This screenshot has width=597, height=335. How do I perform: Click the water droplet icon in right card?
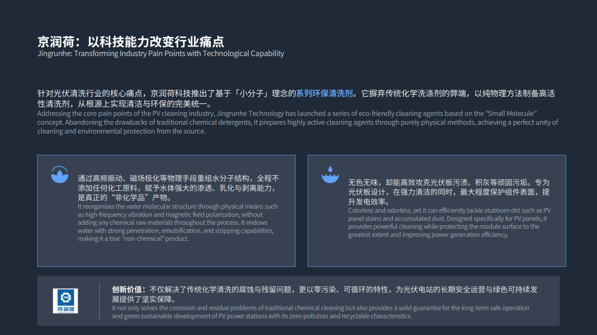tap(330, 175)
